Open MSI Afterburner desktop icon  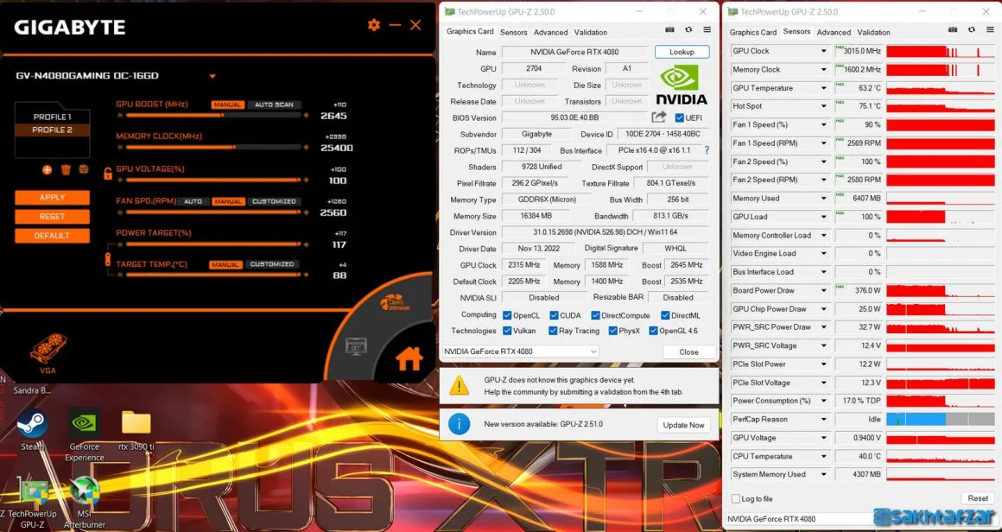(x=85, y=503)
